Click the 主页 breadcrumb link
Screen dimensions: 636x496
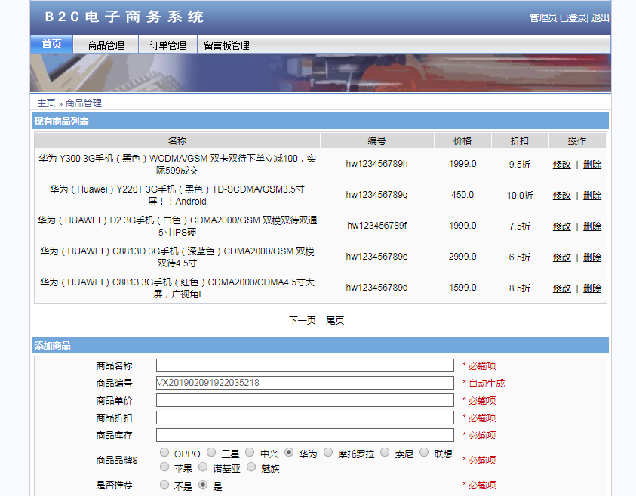46,103
